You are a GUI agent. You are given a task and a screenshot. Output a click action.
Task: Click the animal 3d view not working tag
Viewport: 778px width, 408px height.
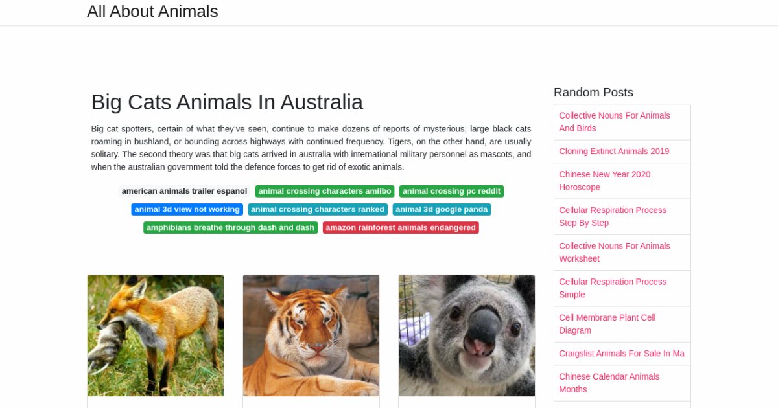[187, 209]
